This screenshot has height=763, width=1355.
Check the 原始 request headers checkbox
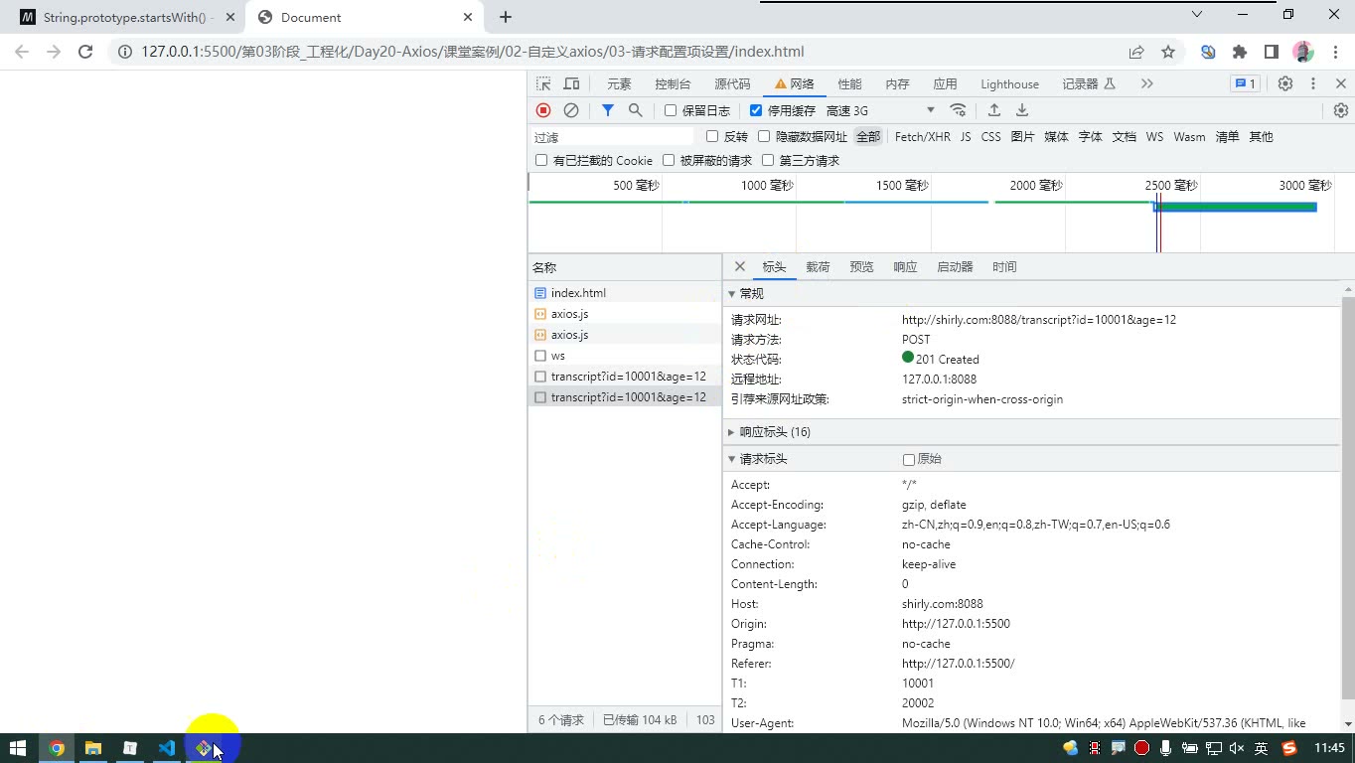[908, 459]
